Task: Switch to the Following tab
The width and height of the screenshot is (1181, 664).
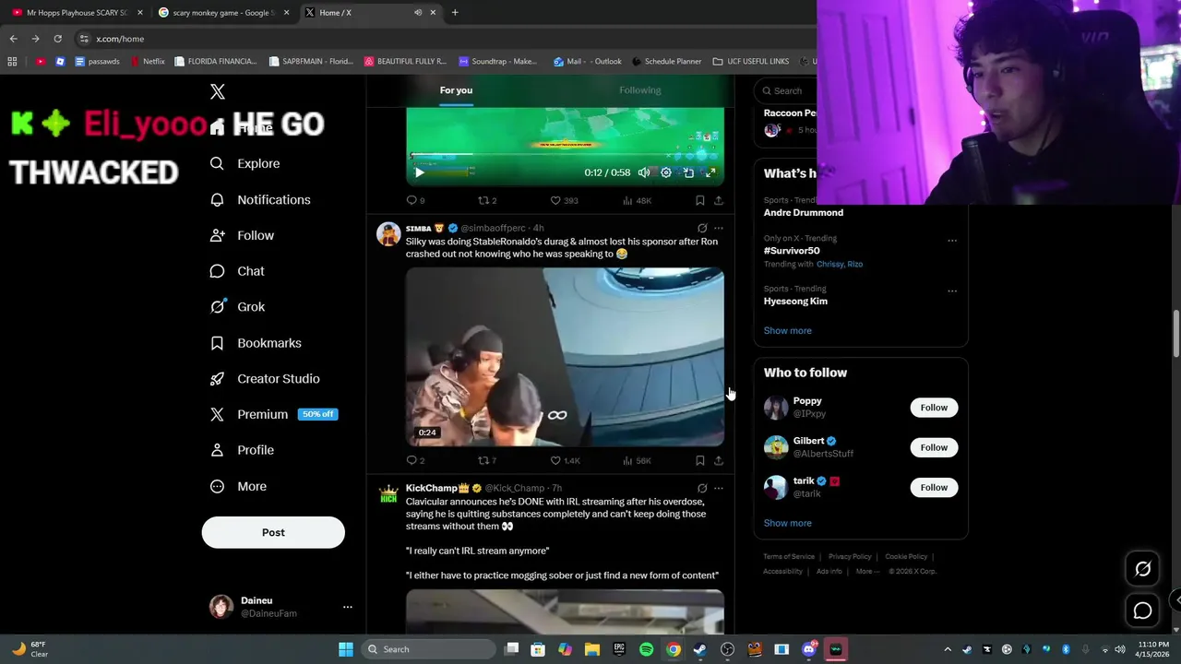Action: click(x=640, y=90)
